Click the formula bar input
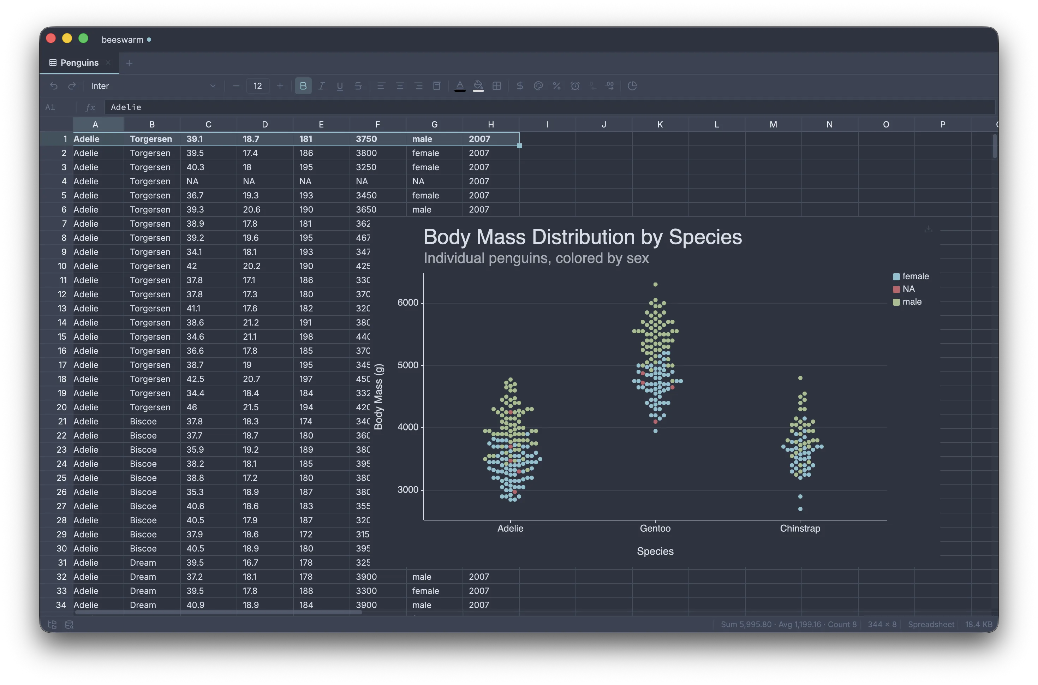The image size is (1038, 685). coord(550,107)
